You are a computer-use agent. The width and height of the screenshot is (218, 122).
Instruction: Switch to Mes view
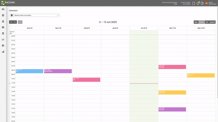point(196,22)
